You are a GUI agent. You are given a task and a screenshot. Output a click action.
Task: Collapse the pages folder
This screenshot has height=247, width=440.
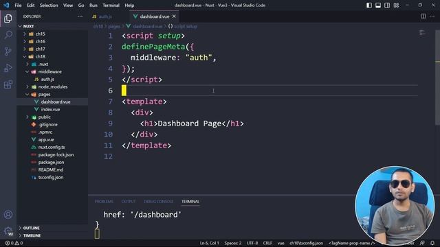pyautogui.click(x=52, y=95)
